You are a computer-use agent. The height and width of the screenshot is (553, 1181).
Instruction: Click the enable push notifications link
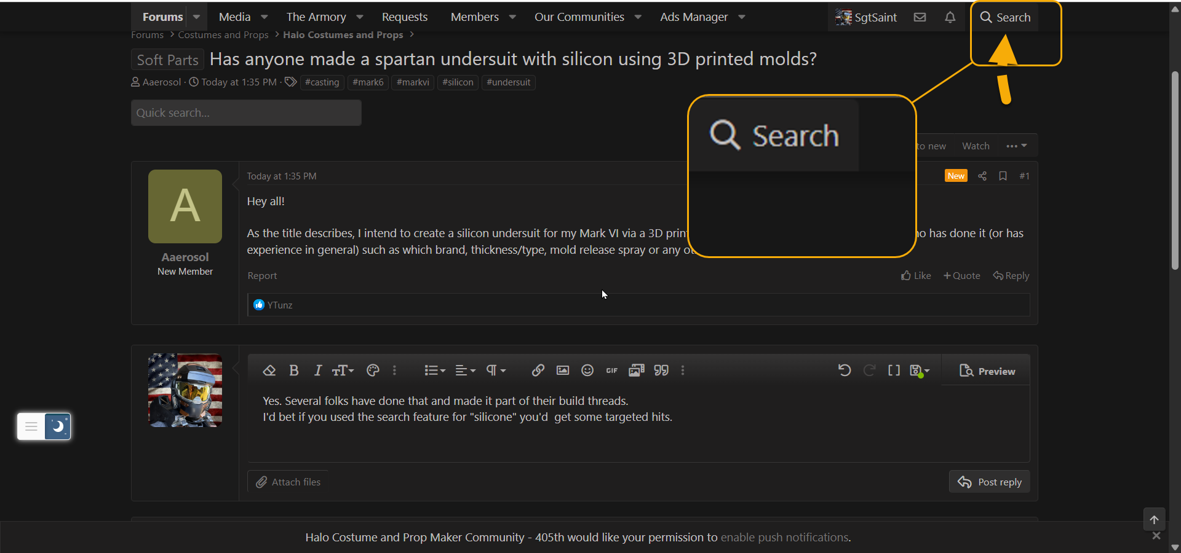[784, 538]
